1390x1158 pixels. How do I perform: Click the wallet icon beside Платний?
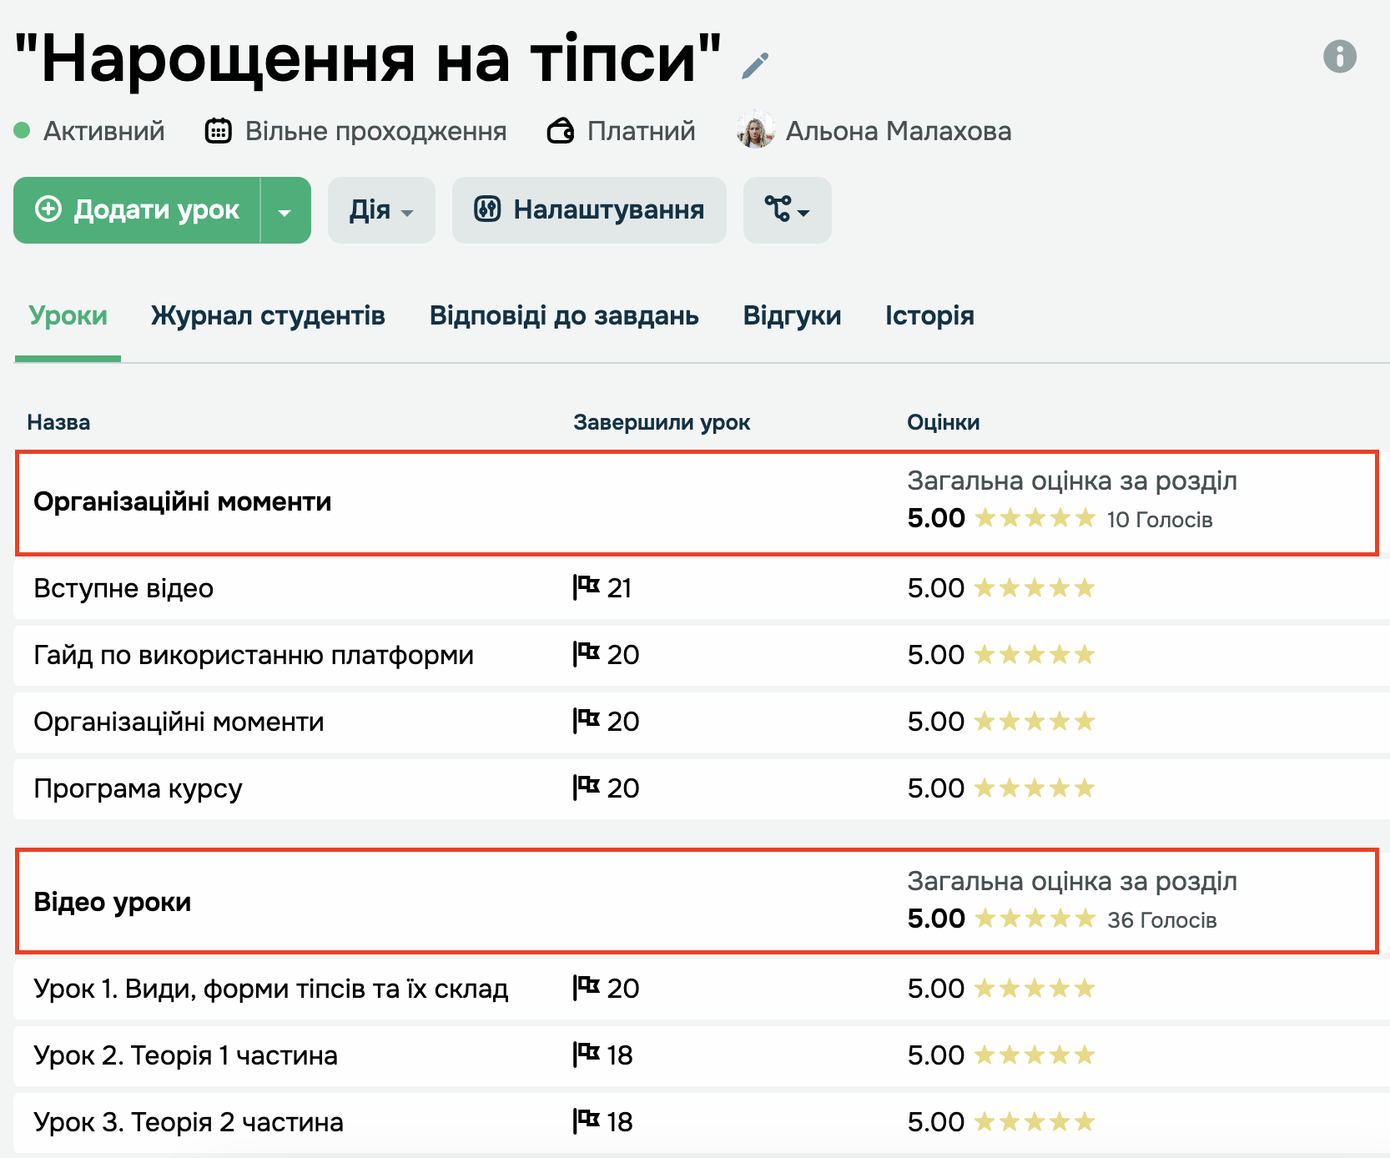pos(561,131)
